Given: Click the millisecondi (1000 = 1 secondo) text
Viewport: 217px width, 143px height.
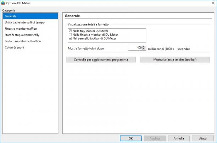Looking at the screenshot, I should point(169,49).
